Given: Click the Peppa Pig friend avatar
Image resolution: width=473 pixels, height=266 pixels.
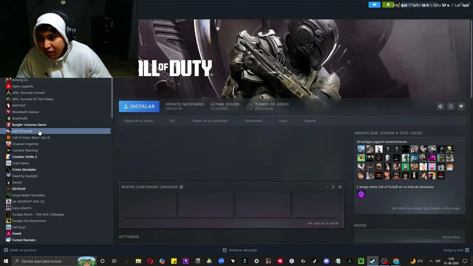Looking at the screenshot, I should pos(432,167).
